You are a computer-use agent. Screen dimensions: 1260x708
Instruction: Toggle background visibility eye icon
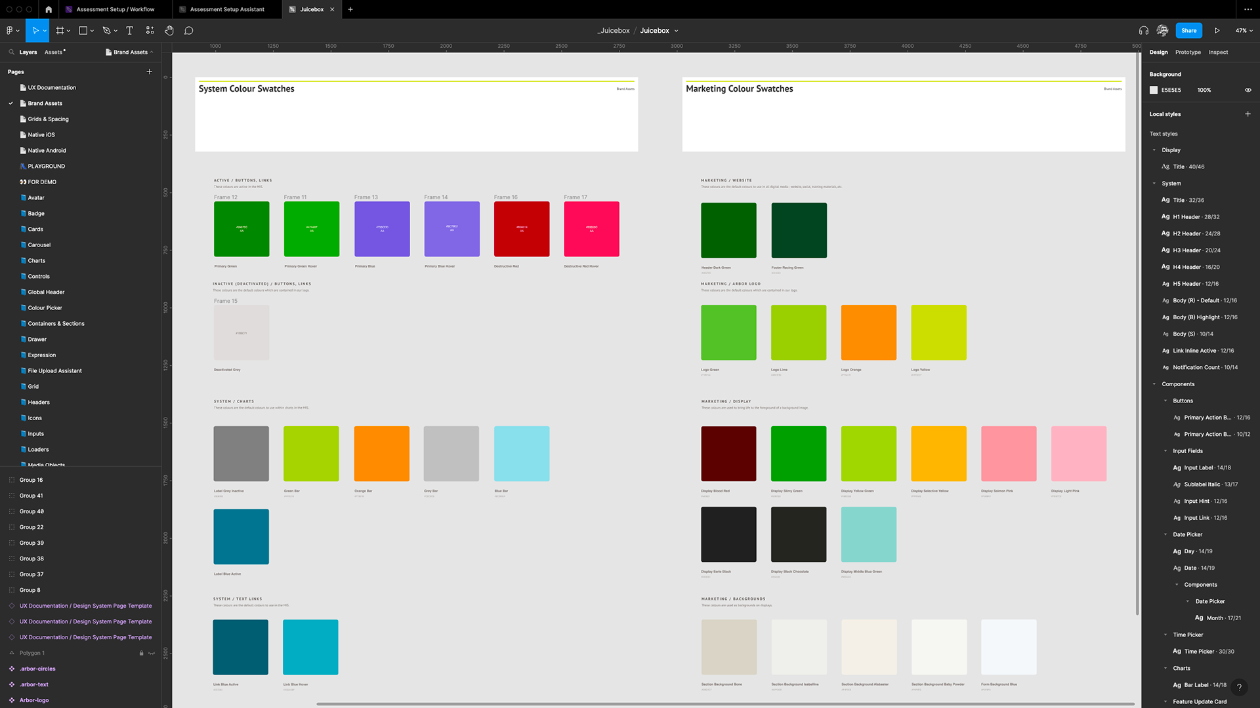point(1248,90)
